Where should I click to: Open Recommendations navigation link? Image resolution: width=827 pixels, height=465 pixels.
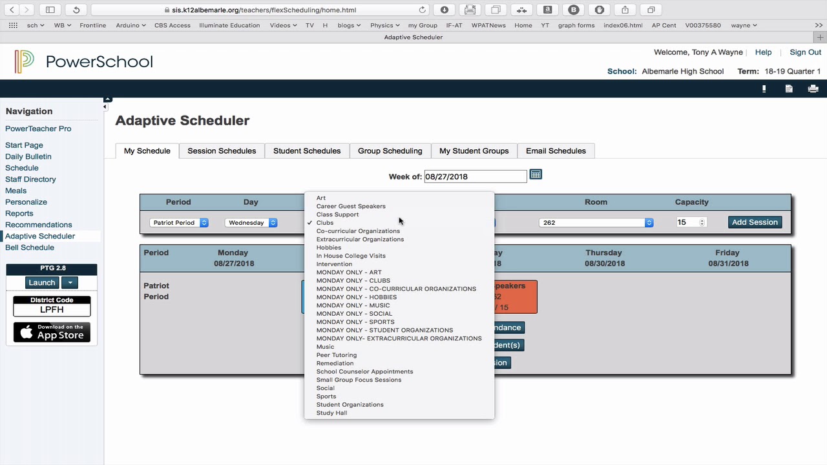[39, 225]
